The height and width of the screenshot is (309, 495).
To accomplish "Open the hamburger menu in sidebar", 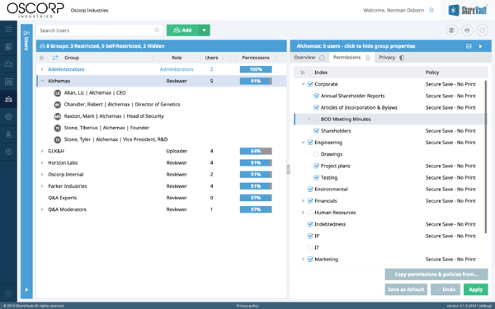I will pyautogui.click(x=8, y=30).
